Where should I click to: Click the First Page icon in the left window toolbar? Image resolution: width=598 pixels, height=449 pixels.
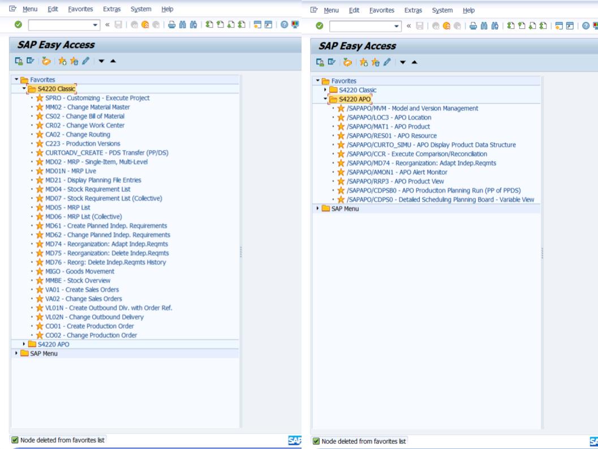click(209, 25)
